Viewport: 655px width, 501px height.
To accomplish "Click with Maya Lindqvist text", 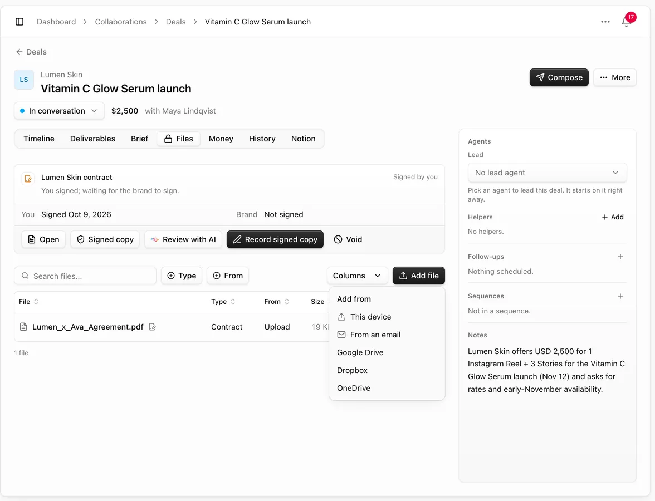I will pos(180,111).
